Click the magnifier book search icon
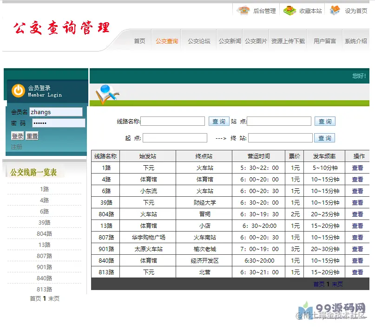375x329 pixels. coord(107,94)
